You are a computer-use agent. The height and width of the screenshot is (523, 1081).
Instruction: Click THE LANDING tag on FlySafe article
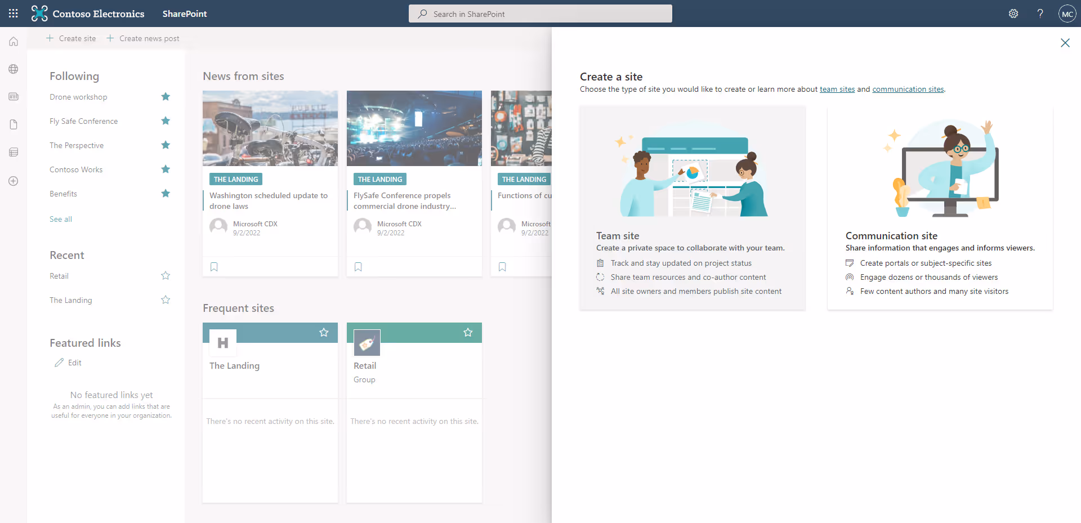coord(380,179)
